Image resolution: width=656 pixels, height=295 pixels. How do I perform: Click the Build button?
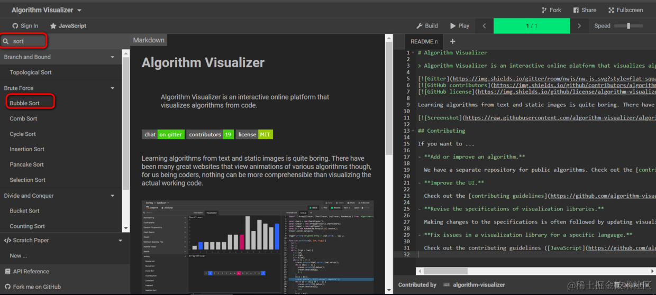tap(427, 26)
